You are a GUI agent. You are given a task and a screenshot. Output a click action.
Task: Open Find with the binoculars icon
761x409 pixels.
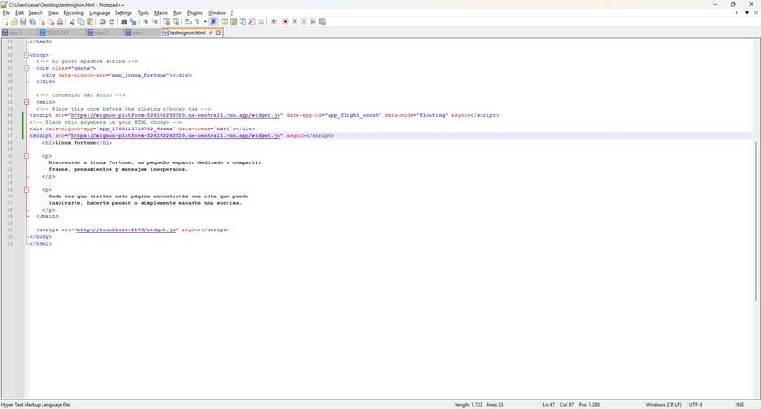click(124, 22)
